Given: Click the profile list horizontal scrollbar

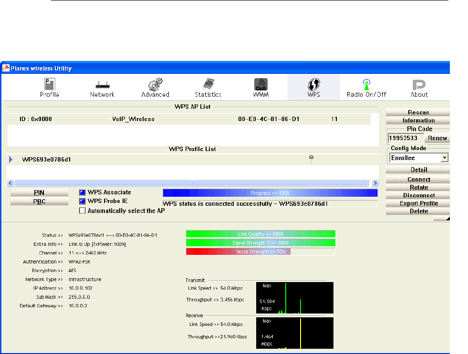Looking at the screenshot, I should tap(191, 183).
